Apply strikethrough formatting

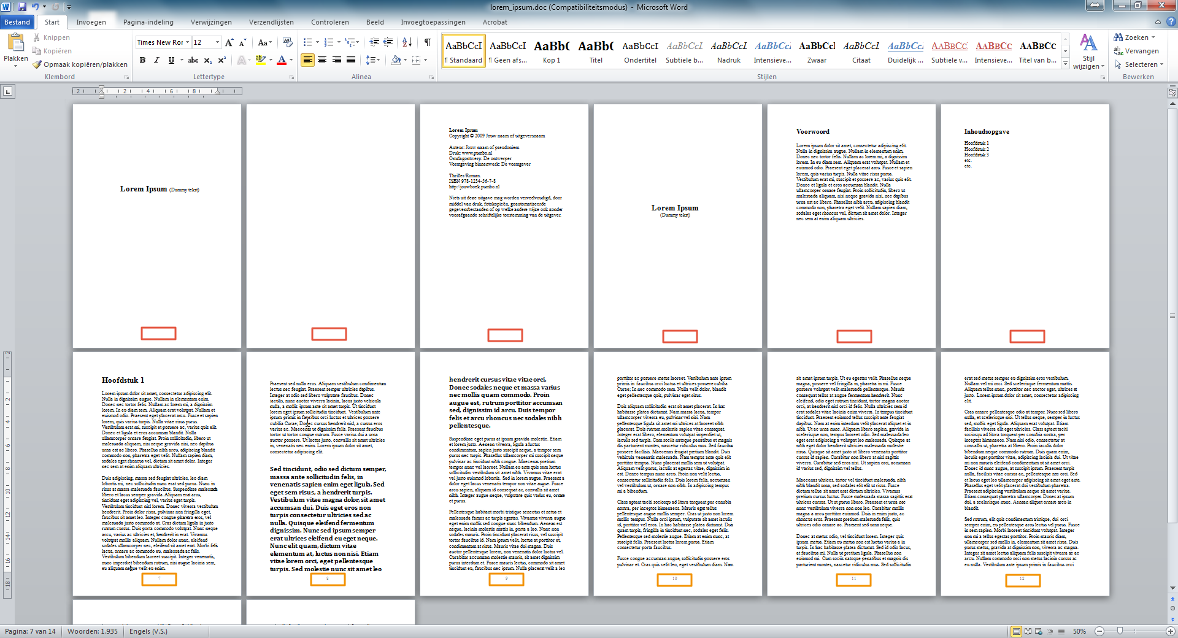(193, 60)
